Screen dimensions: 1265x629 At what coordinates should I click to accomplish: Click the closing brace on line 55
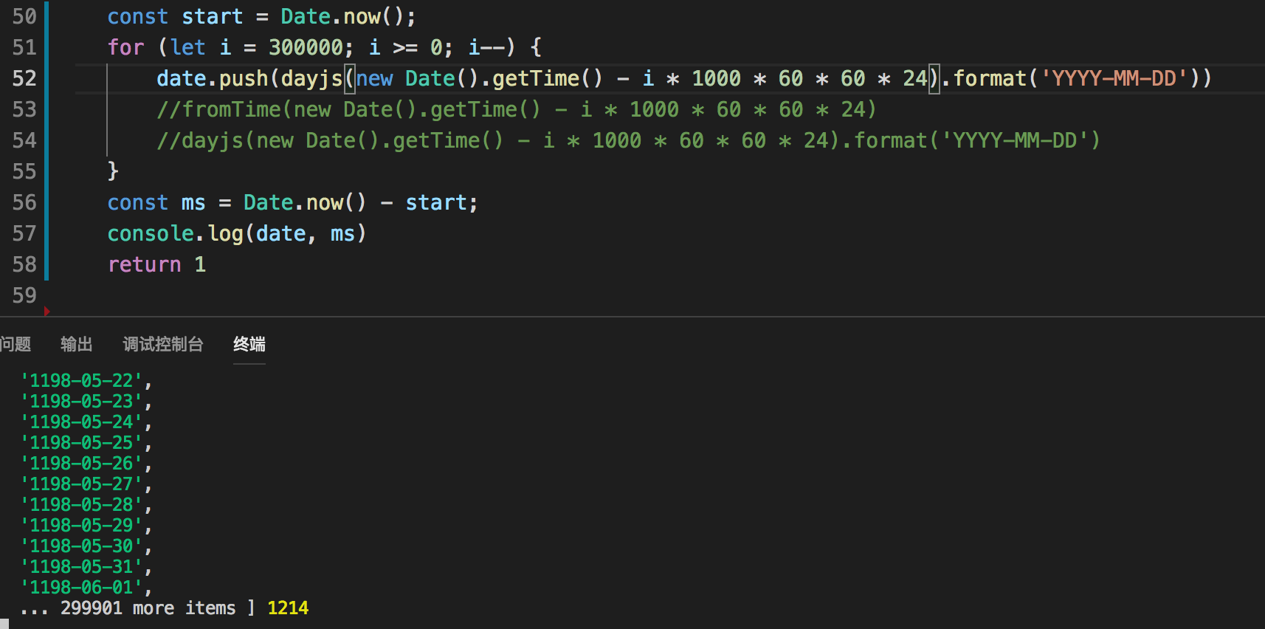tap(113, 171)
